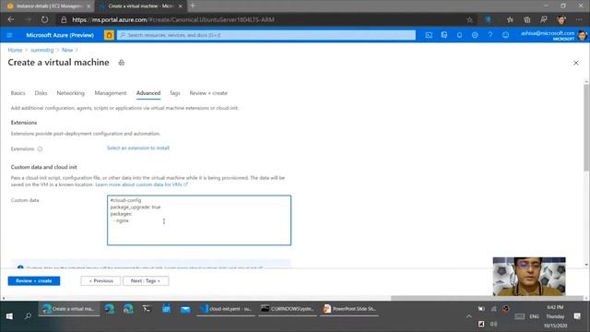Open the Directory and subscription filter icon
Viewport: 590px width, 332px height.
444,35
